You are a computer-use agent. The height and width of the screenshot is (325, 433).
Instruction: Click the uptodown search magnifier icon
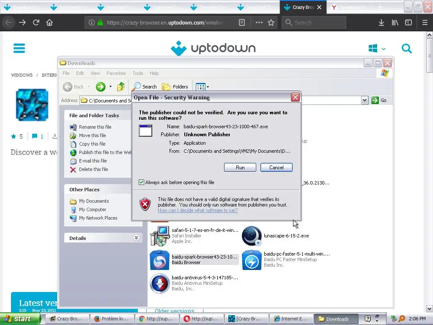406,48
